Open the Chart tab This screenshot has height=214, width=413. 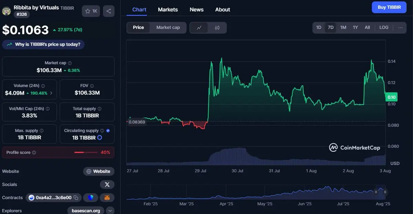(x=139, y=10)
